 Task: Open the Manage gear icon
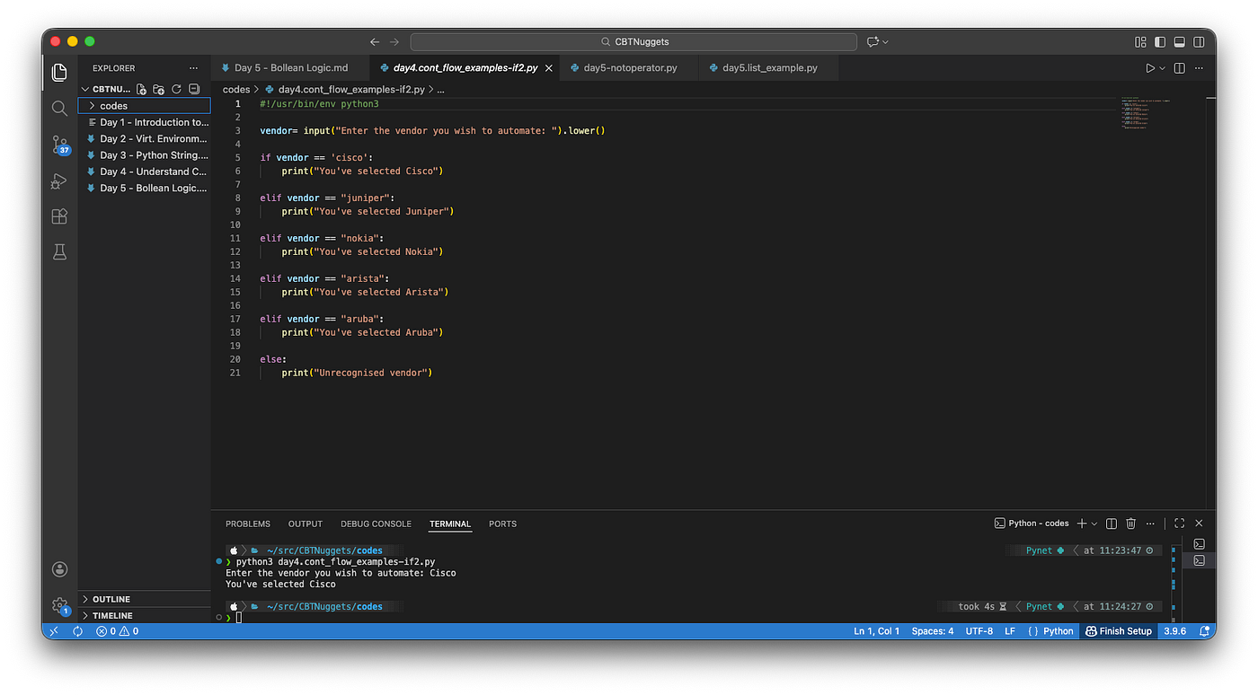tap(59, 605)
